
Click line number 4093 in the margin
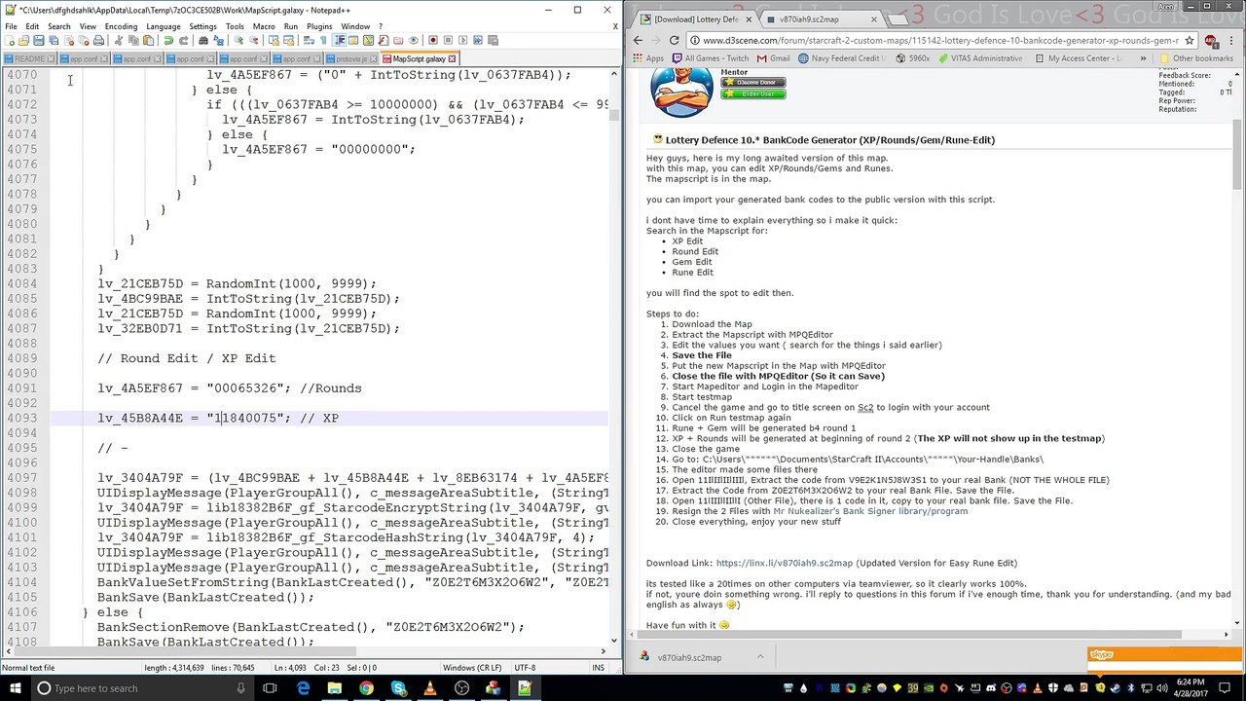click(21, 418)
